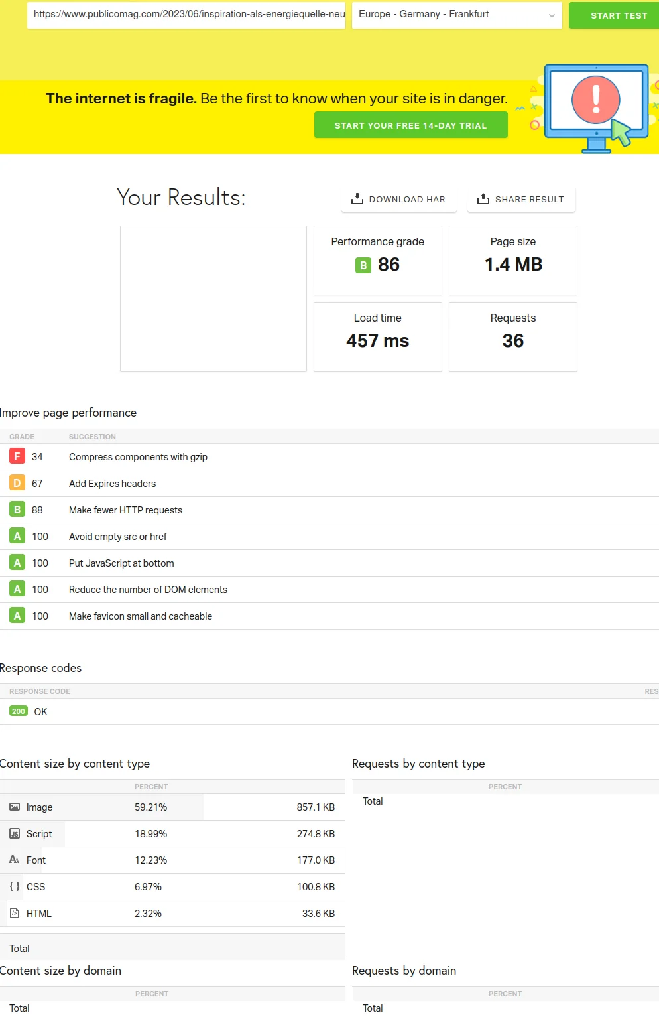Open the test location dropdown for Frankfurt
659x1023 pixels.
[x=456, y=15]
